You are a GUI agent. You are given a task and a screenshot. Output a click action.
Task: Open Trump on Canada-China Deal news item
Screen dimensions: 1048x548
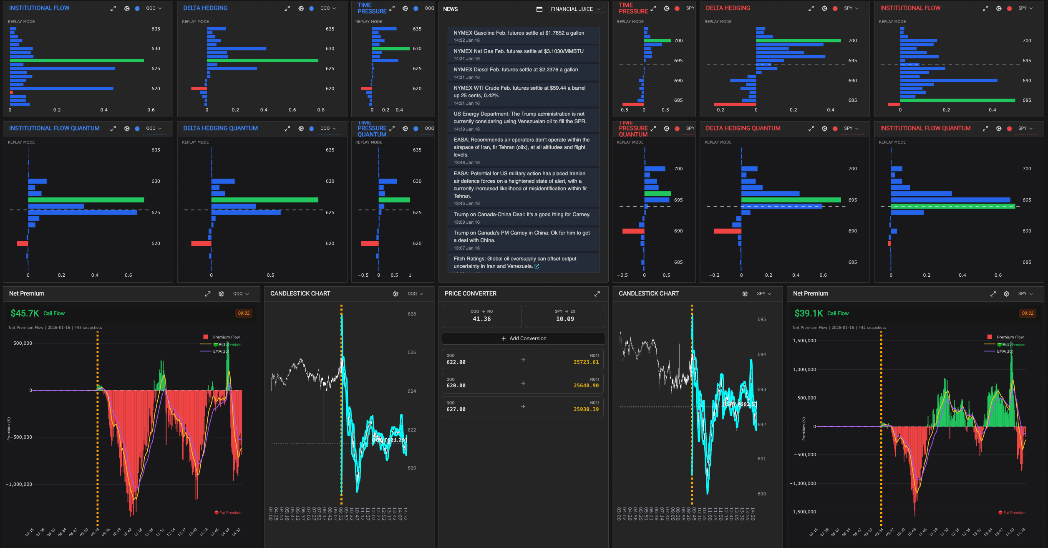point(523,218)
